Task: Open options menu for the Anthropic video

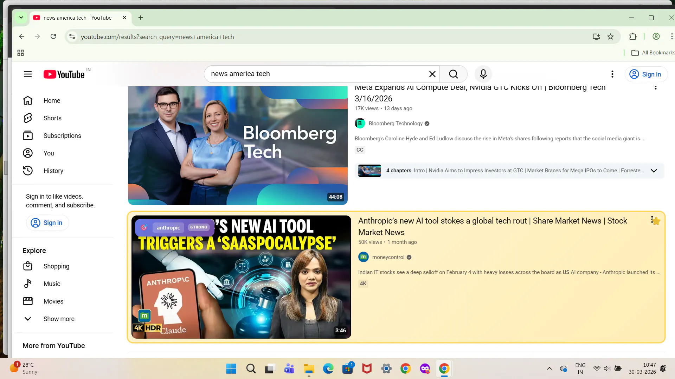Action: 652,220
